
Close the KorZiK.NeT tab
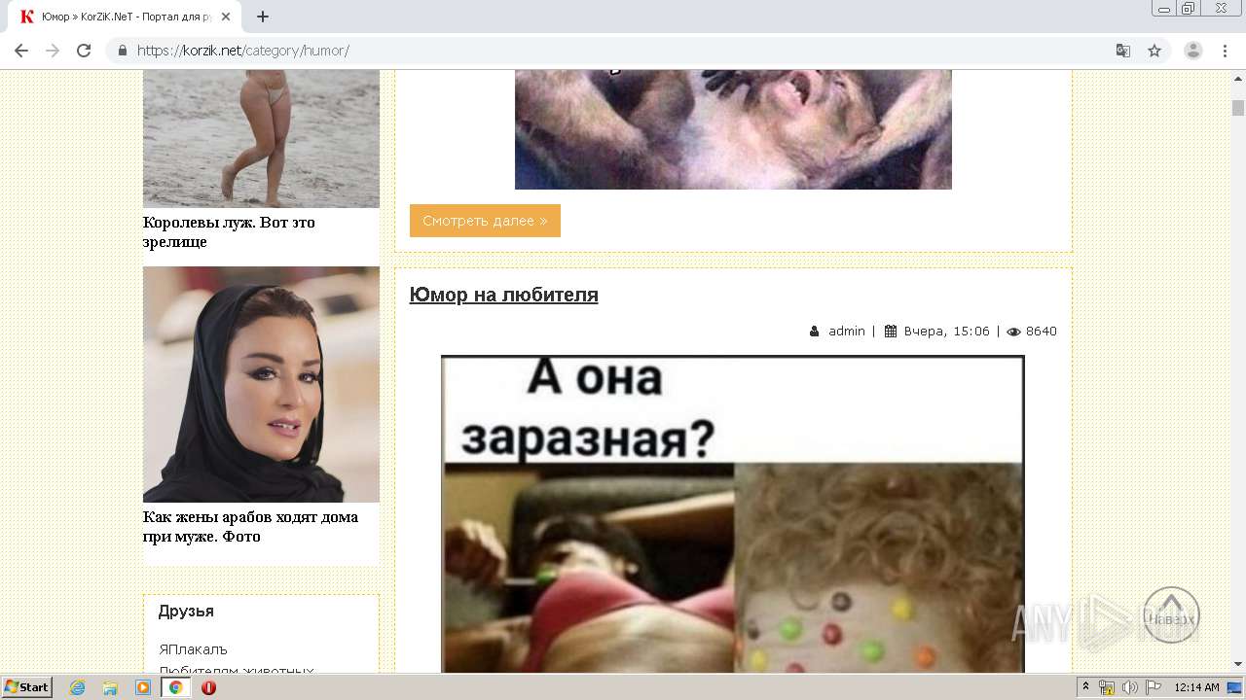pyautogui.click(x=227, y=17)
